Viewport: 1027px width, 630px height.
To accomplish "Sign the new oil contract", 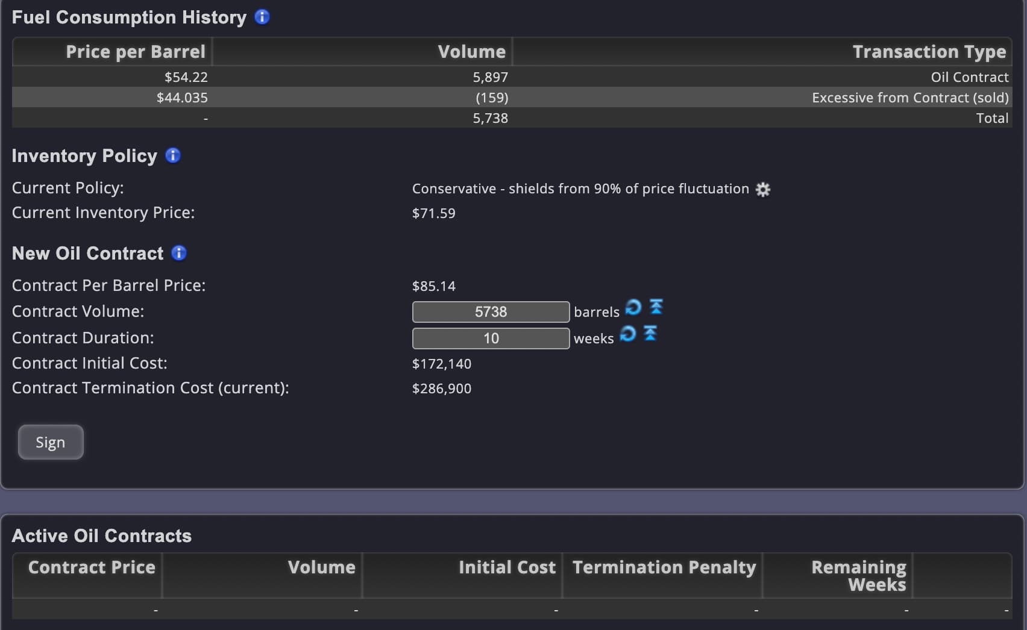I will coord(51,442).
